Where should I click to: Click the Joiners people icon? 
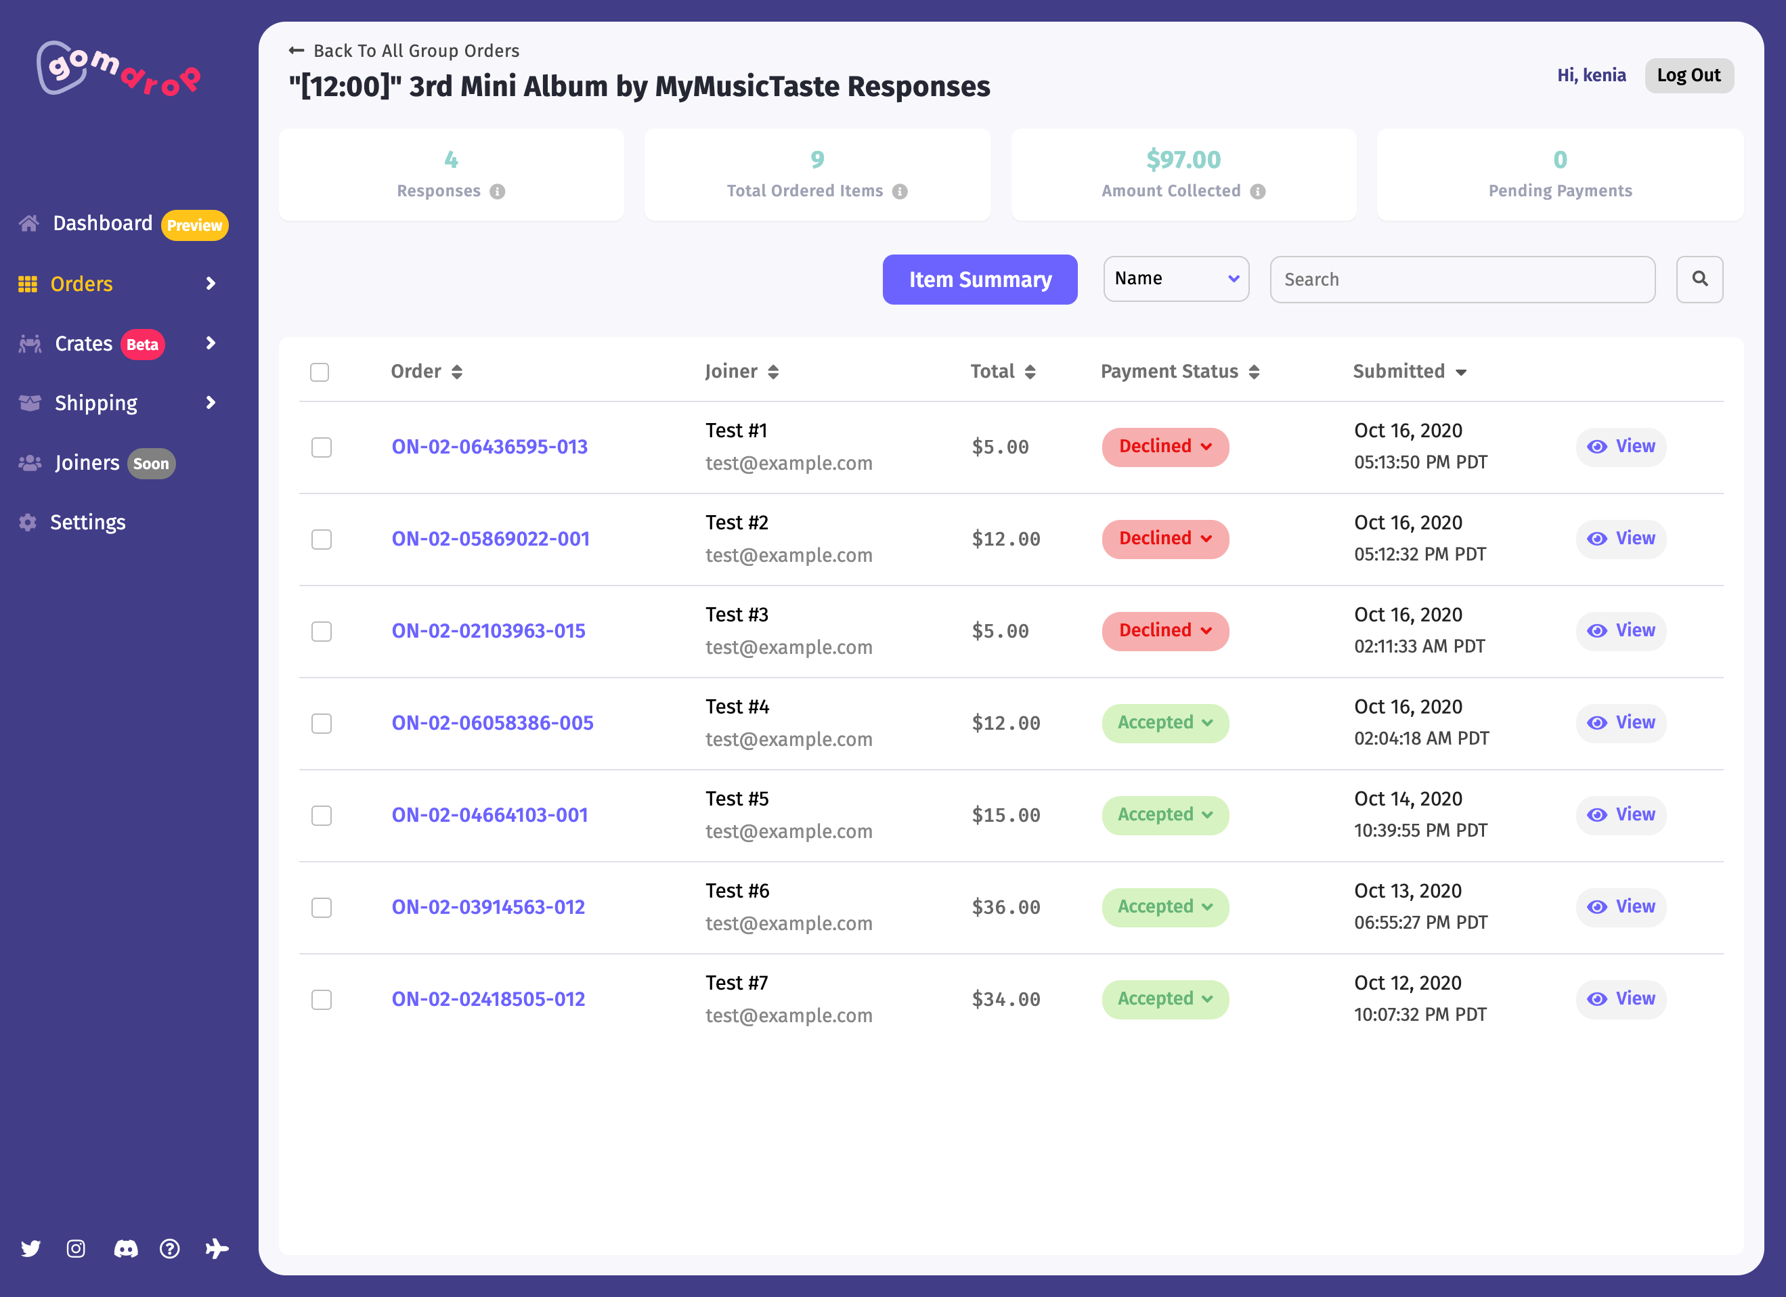30,463
